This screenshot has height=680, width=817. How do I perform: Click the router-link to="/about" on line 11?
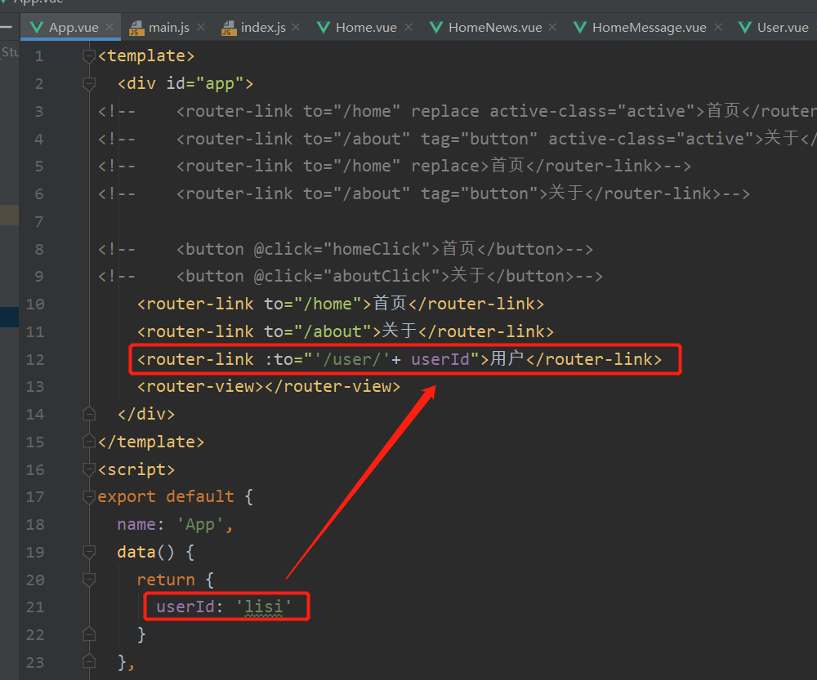tap(345, 331)
